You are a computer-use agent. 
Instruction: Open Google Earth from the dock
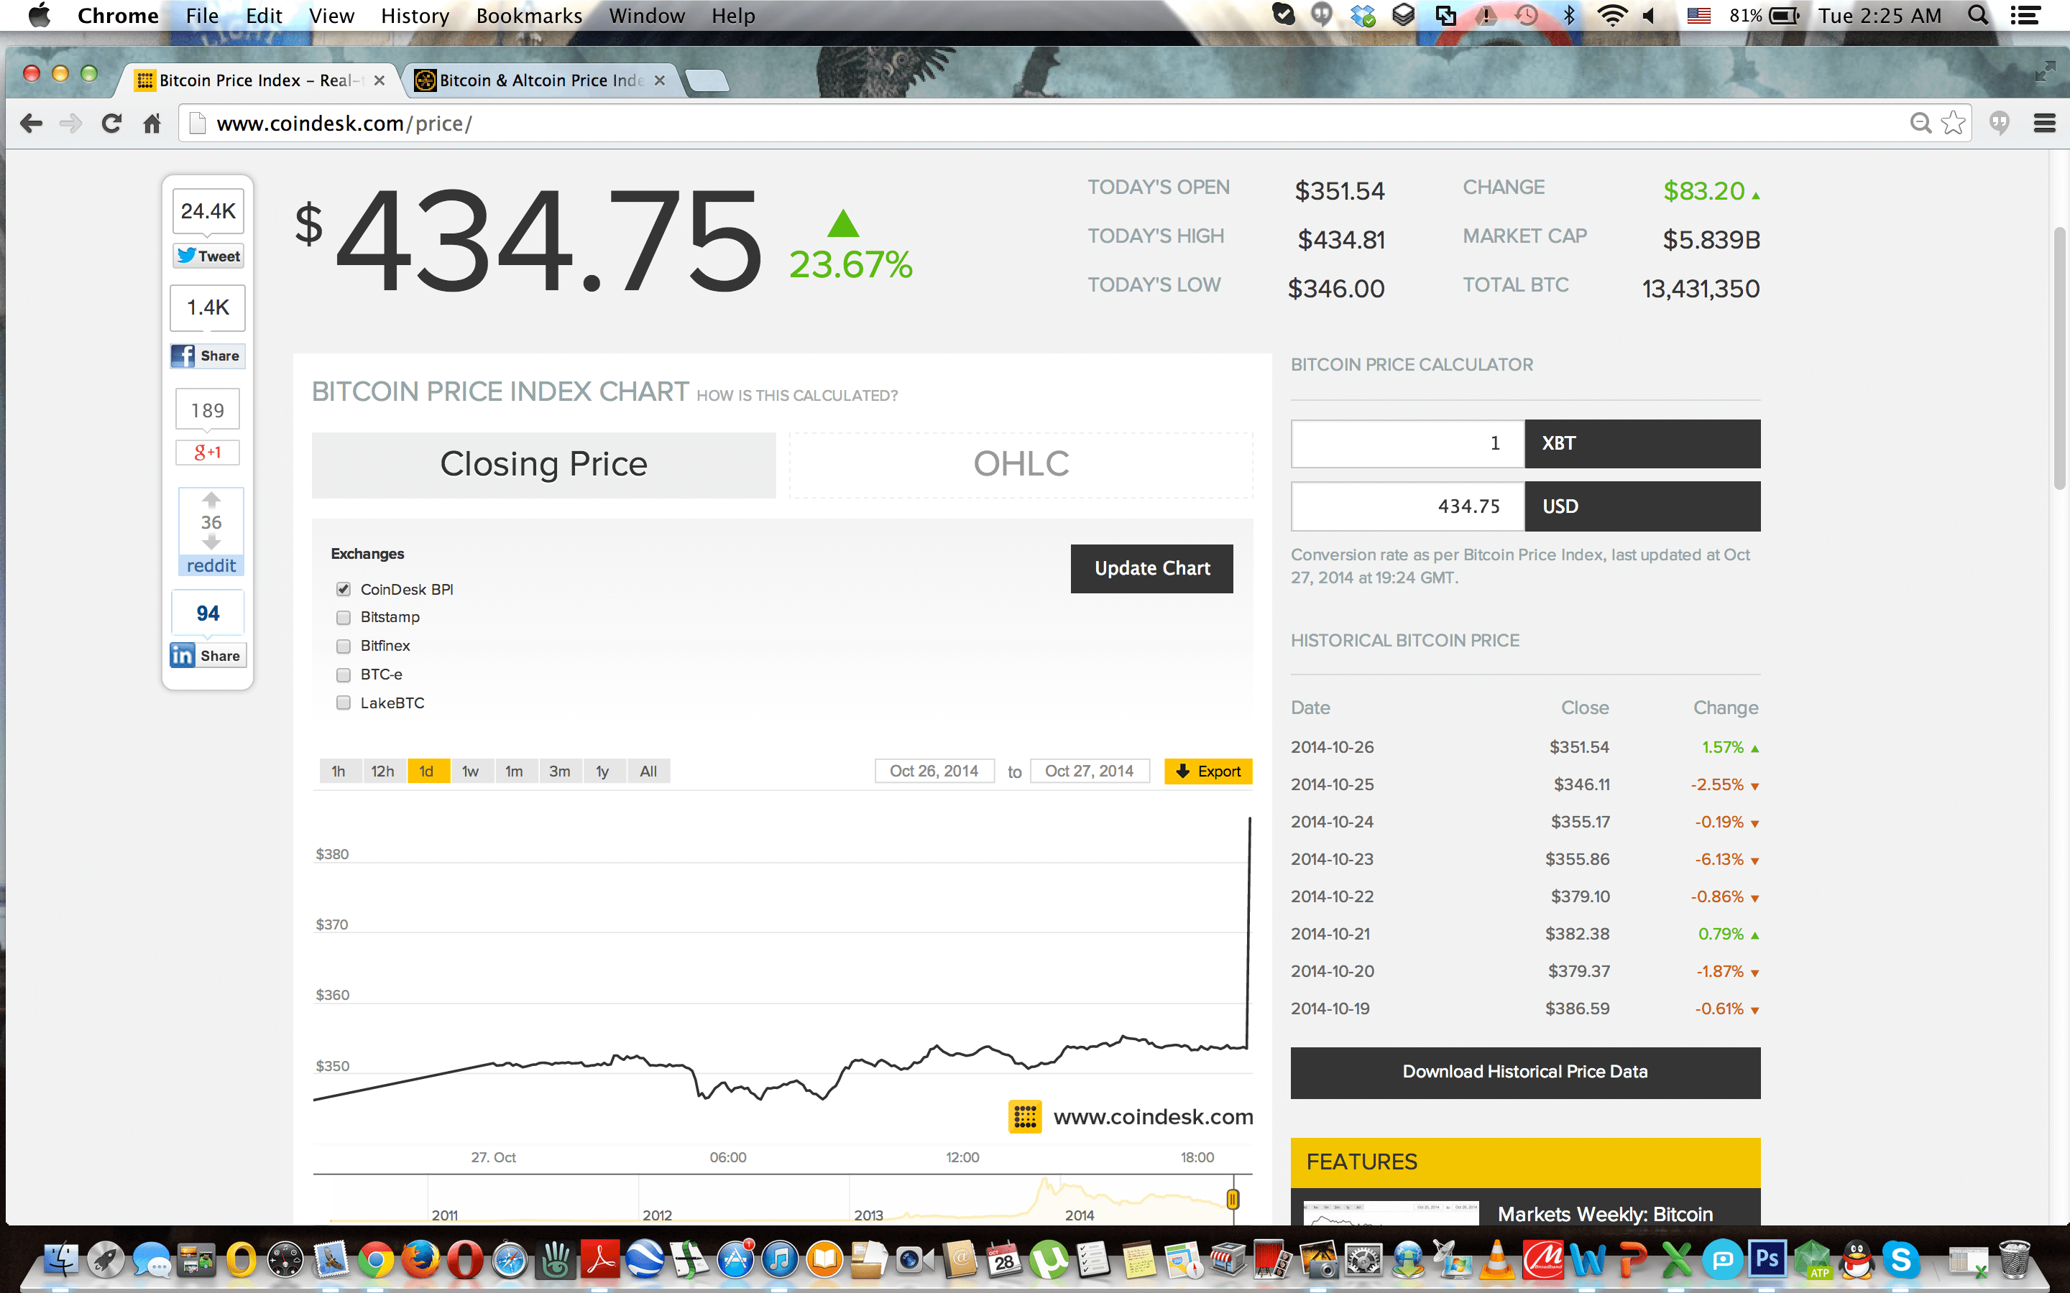click(x=645, y=1260)
